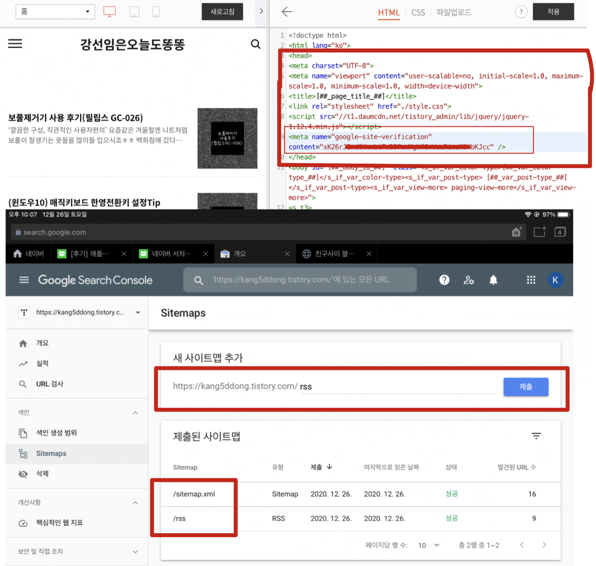The image size is (596, 566).
Task: Open the Google apps grid icon
Action: point(531,280)
